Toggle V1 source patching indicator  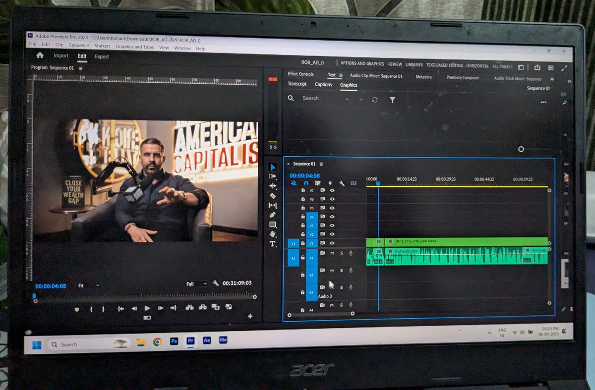click(x=293, y=243)
